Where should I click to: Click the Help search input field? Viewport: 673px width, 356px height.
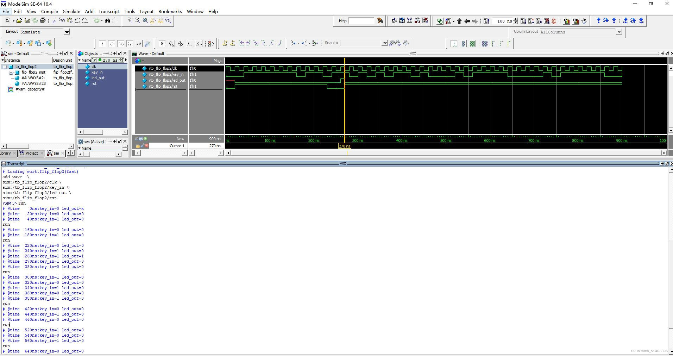click(362, 21)
